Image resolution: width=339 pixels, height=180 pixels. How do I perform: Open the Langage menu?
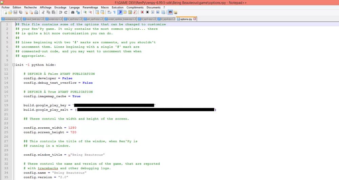point(75,7)
